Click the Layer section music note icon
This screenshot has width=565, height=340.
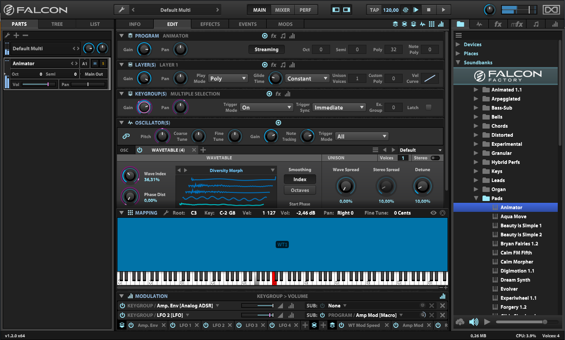click(283, 65)
